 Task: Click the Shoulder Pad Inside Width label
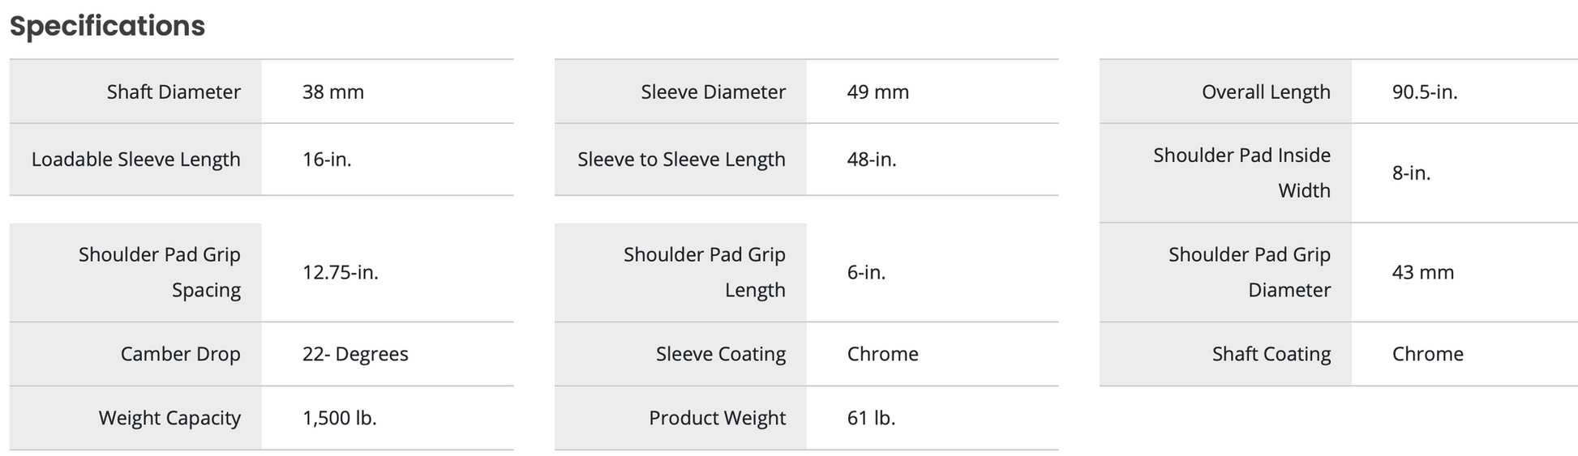(1241, 173)
